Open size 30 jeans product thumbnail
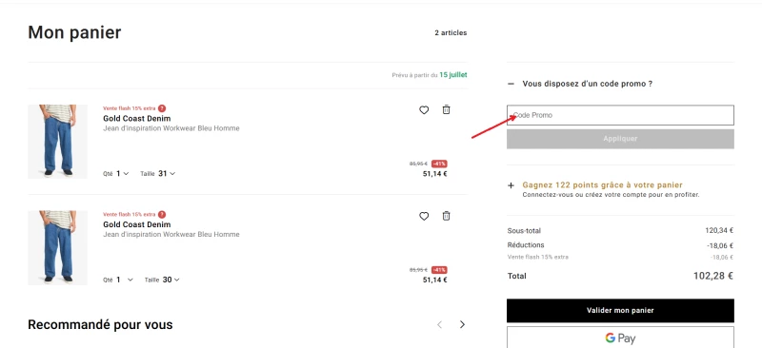This screenshot has height=348, width=762. point(58,247)
